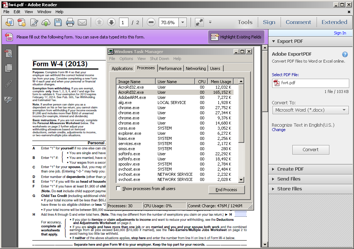The height and width of the screenshot is (249, 354).
Task: Select the spoolsv.exe process row
Action: click(175, 164)
